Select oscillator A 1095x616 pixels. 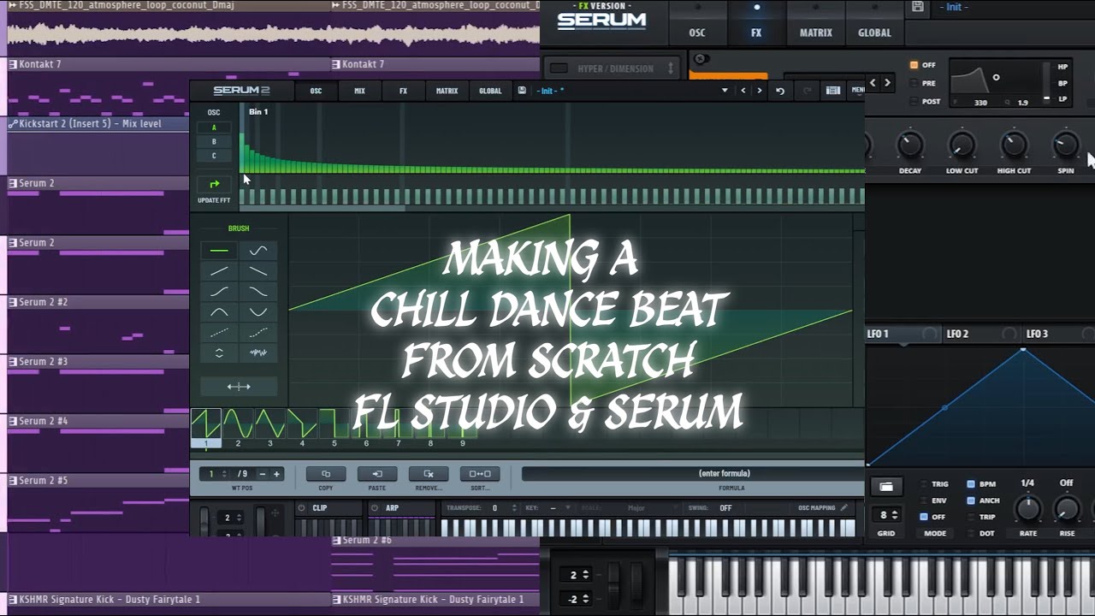[x=214, y=127]
